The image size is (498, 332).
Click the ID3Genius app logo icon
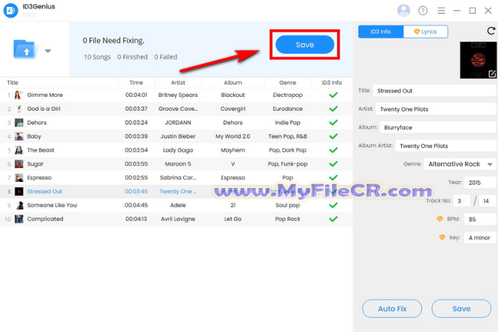coord(10,10)
